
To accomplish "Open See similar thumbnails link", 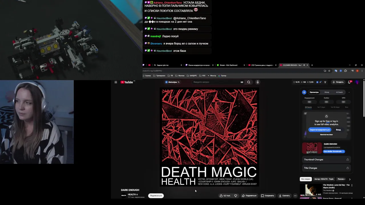I will tap(334, 151).
